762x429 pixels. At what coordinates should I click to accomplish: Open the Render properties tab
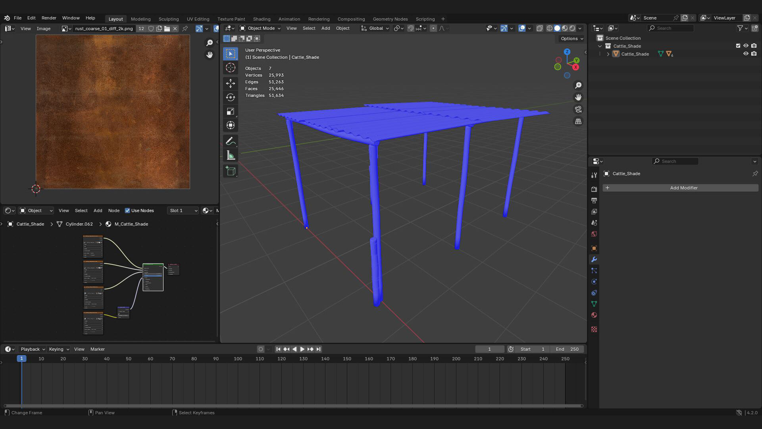tap(594, 189)
